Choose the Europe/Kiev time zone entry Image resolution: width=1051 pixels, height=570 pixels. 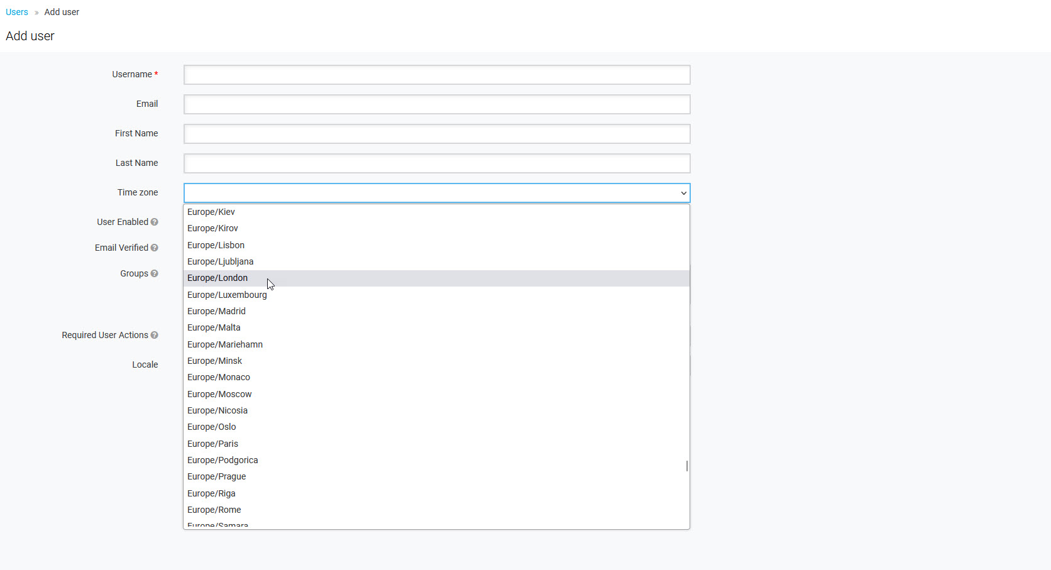pos(211,212)
